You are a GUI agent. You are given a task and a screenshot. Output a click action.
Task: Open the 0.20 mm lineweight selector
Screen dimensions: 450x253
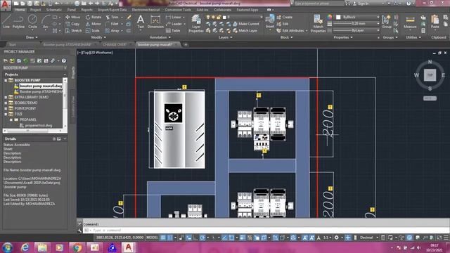pos(356,23)
